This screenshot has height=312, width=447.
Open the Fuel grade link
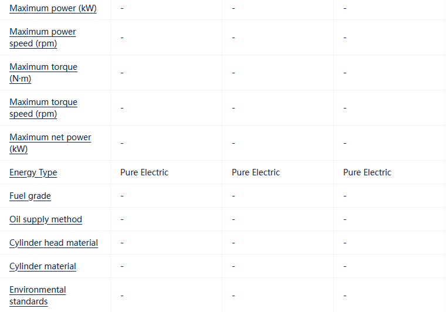click(30, 196)
